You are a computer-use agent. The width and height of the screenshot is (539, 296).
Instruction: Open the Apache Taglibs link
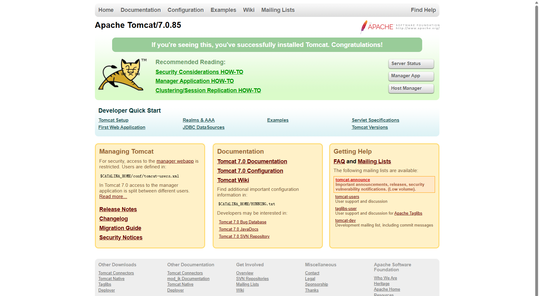tap(408, 213)
